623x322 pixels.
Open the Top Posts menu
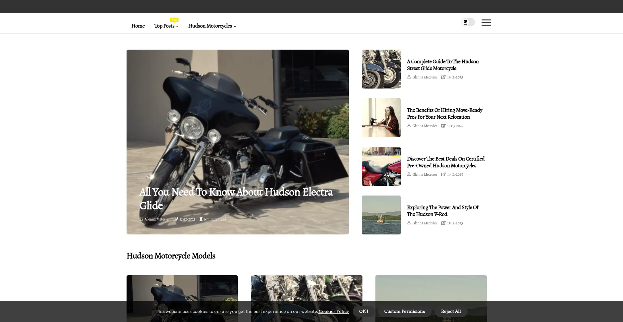(x=165, y=26)
